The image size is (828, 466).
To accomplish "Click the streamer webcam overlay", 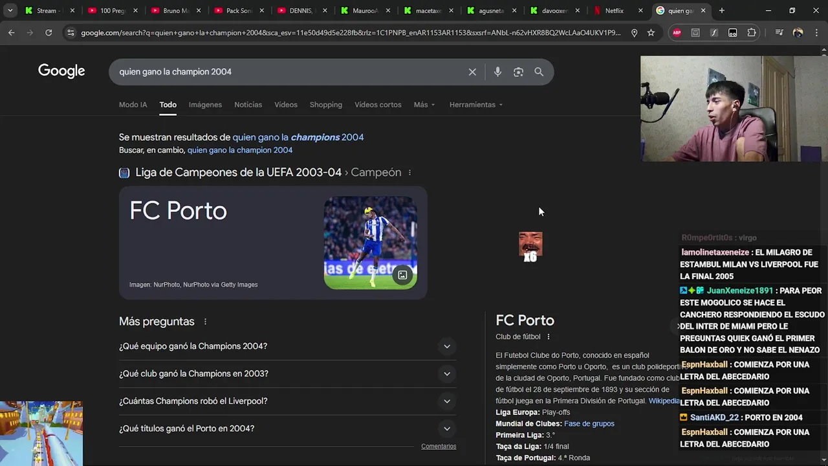I will pos(734,108).
